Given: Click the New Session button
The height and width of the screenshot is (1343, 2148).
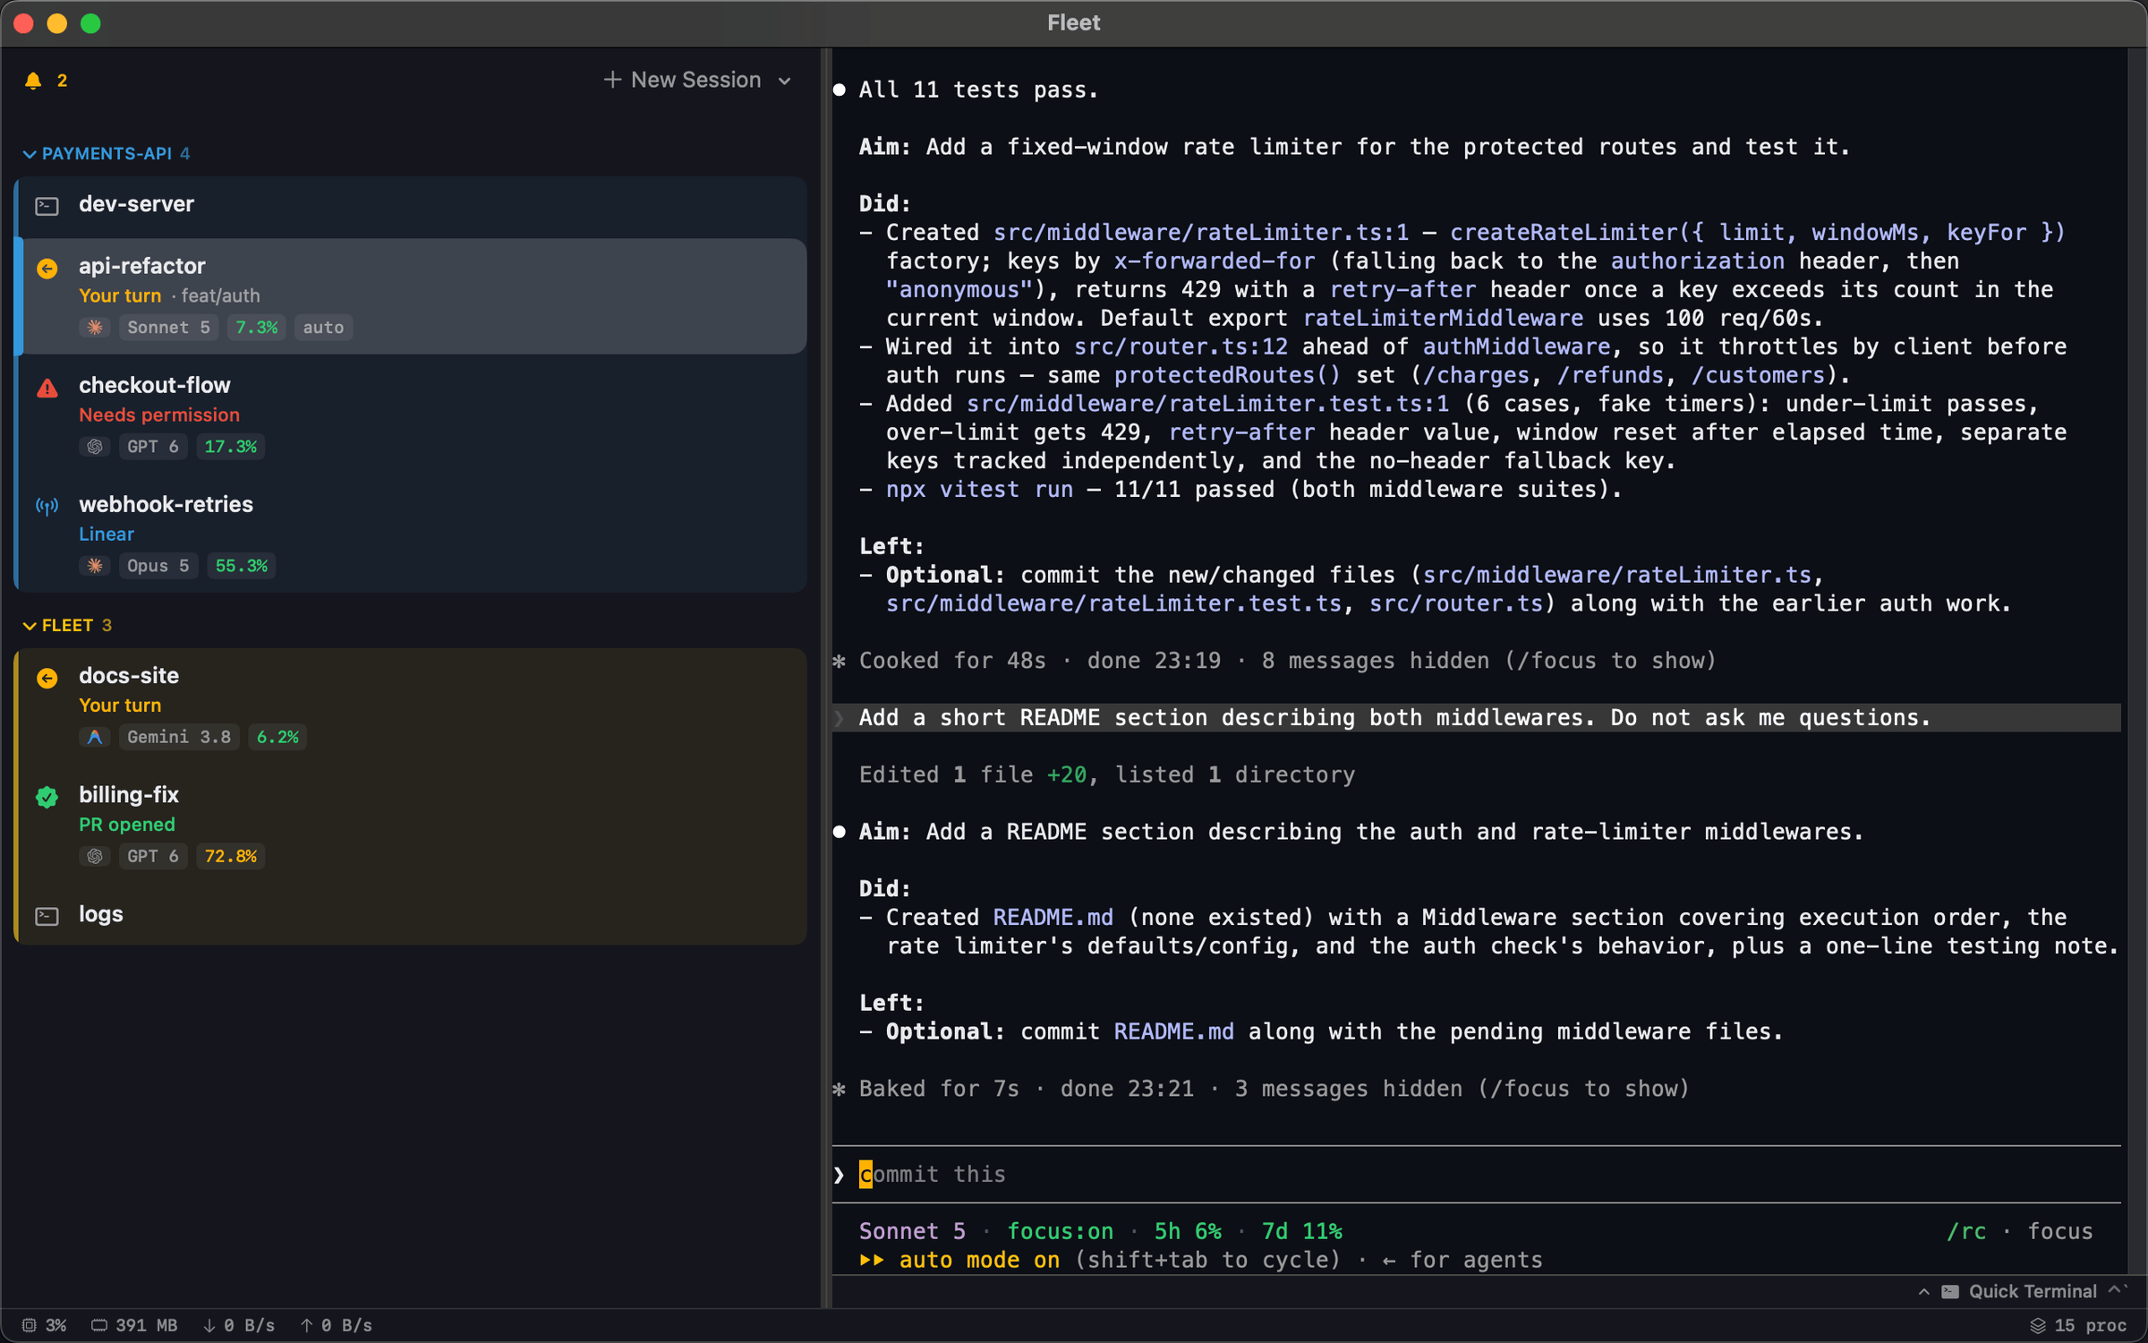Looking at the screenshot, I should (x=682, y=81).
